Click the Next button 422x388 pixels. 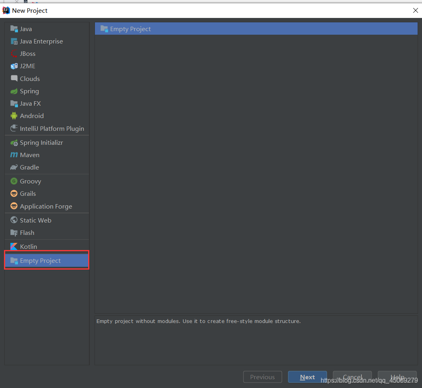click(308, 377)
